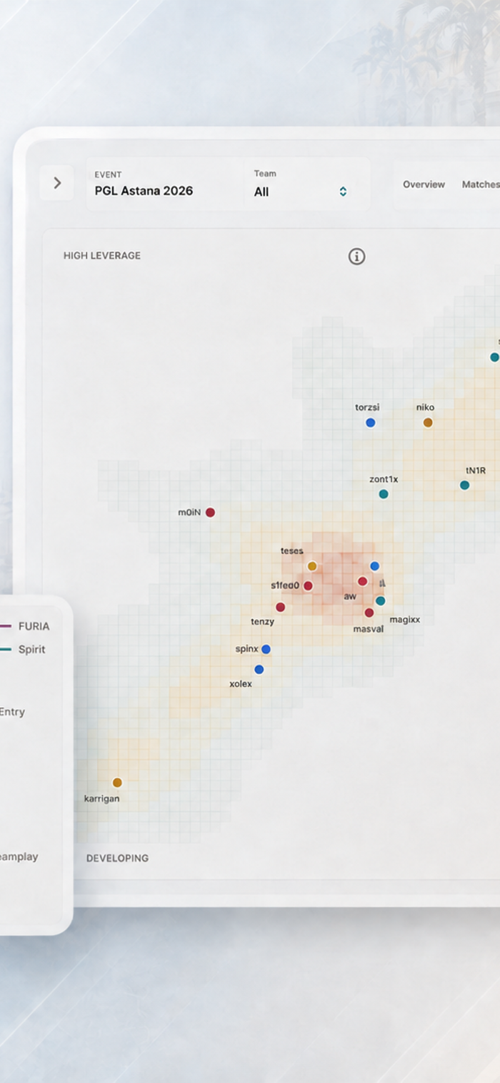The width and height of the screenshot is (500, 1083).
Task: Click the Entry label in side panel
Action: click(x=12, y=712)
